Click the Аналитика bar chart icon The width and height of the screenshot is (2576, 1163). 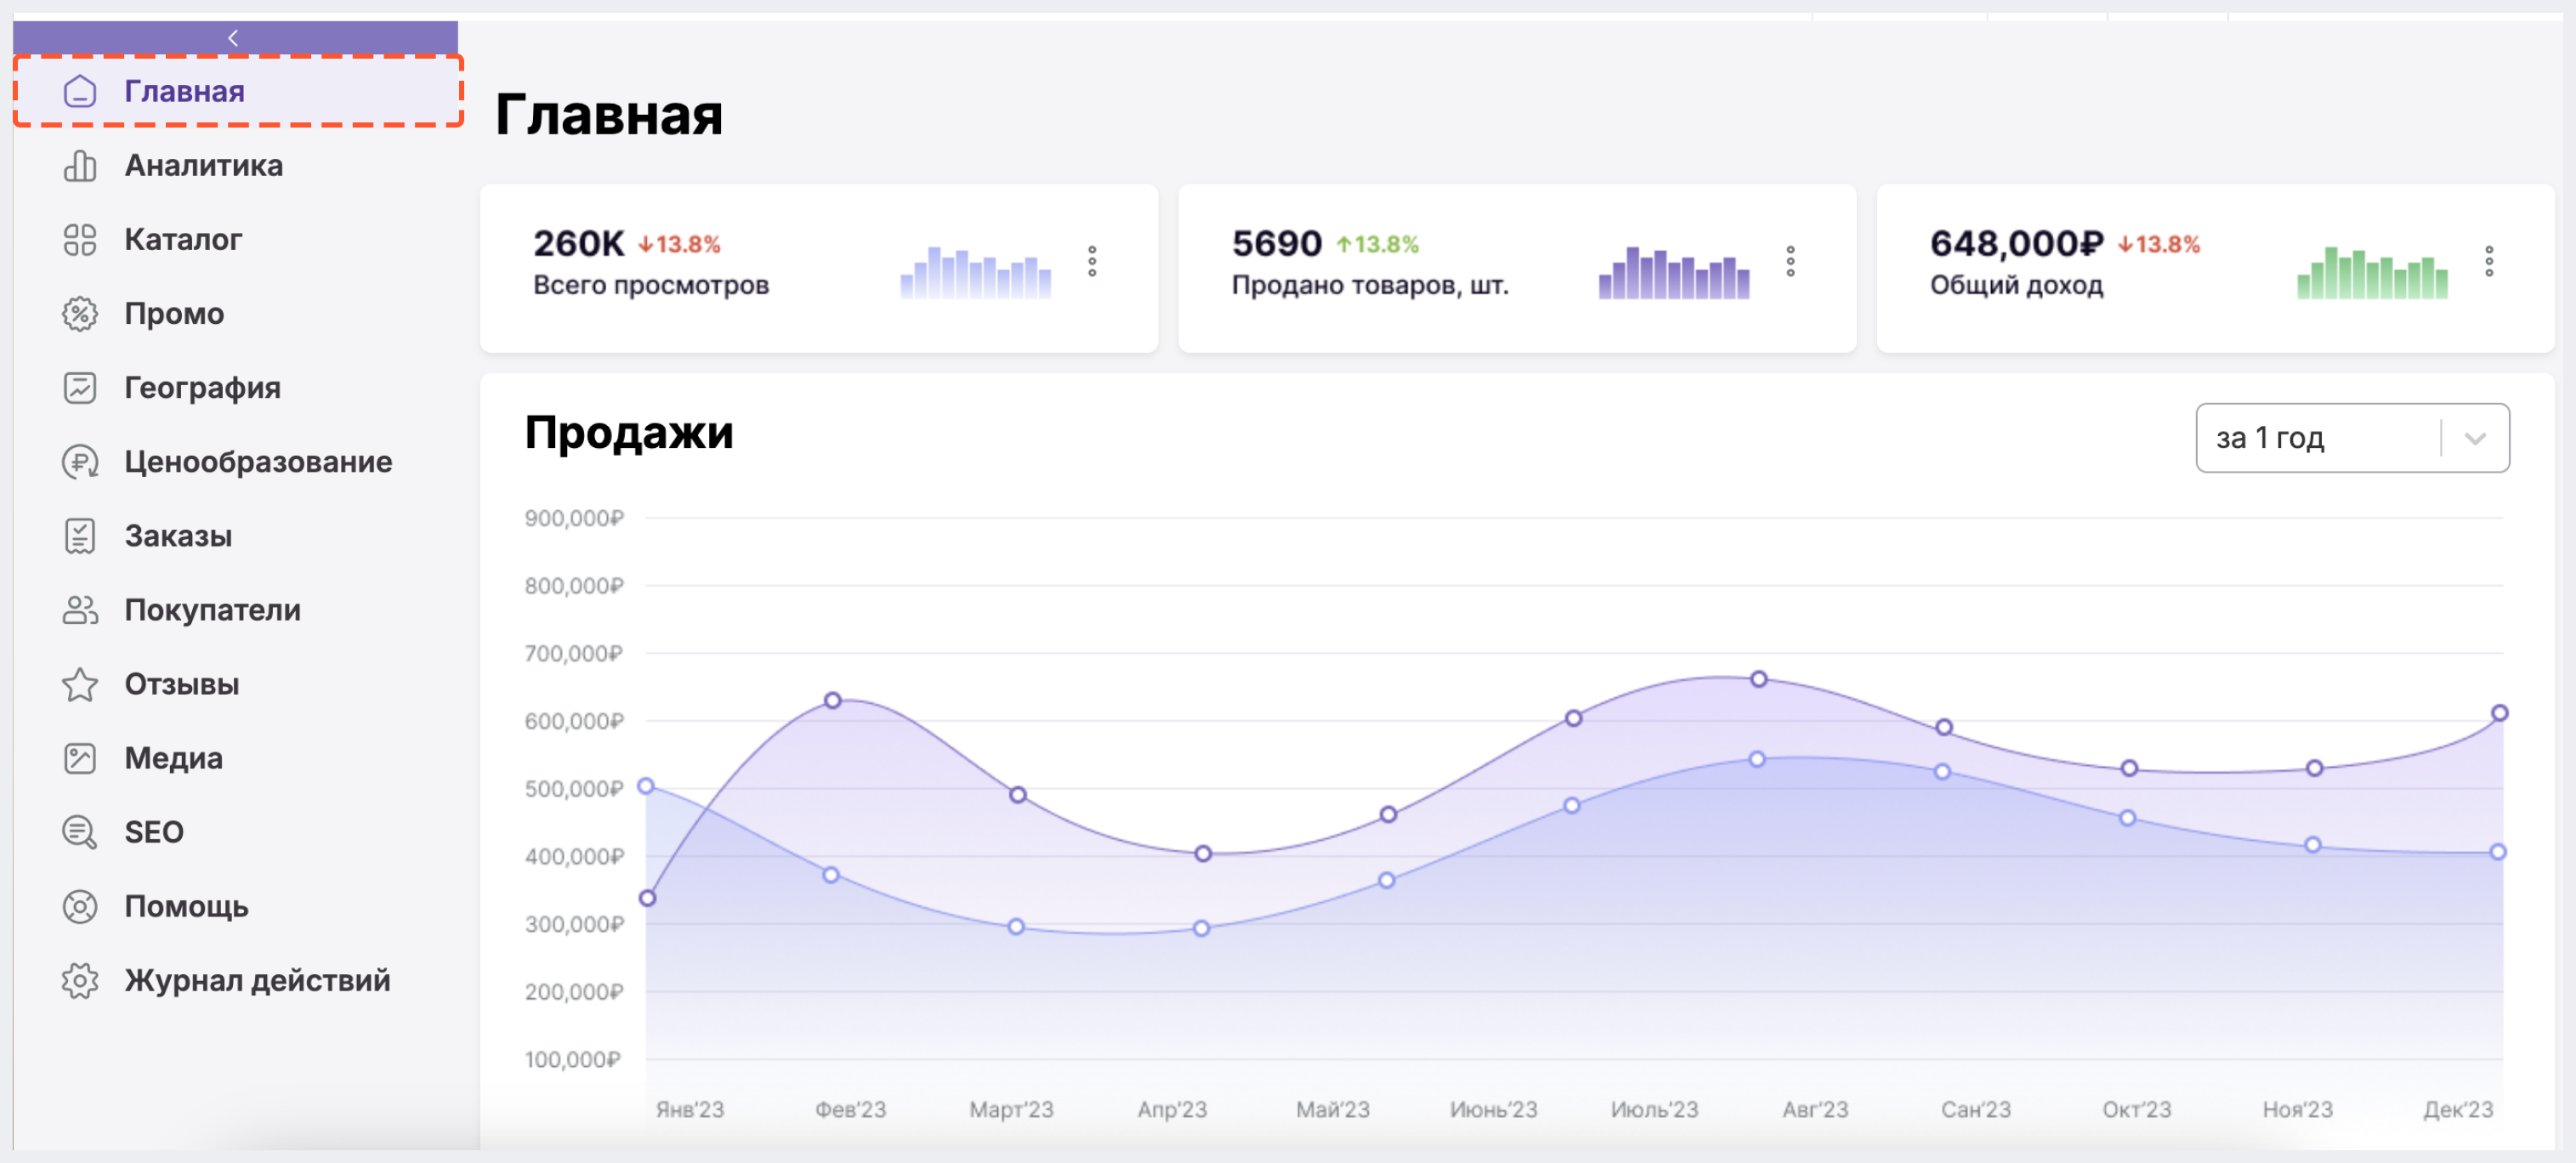click(x=80, y=165)
